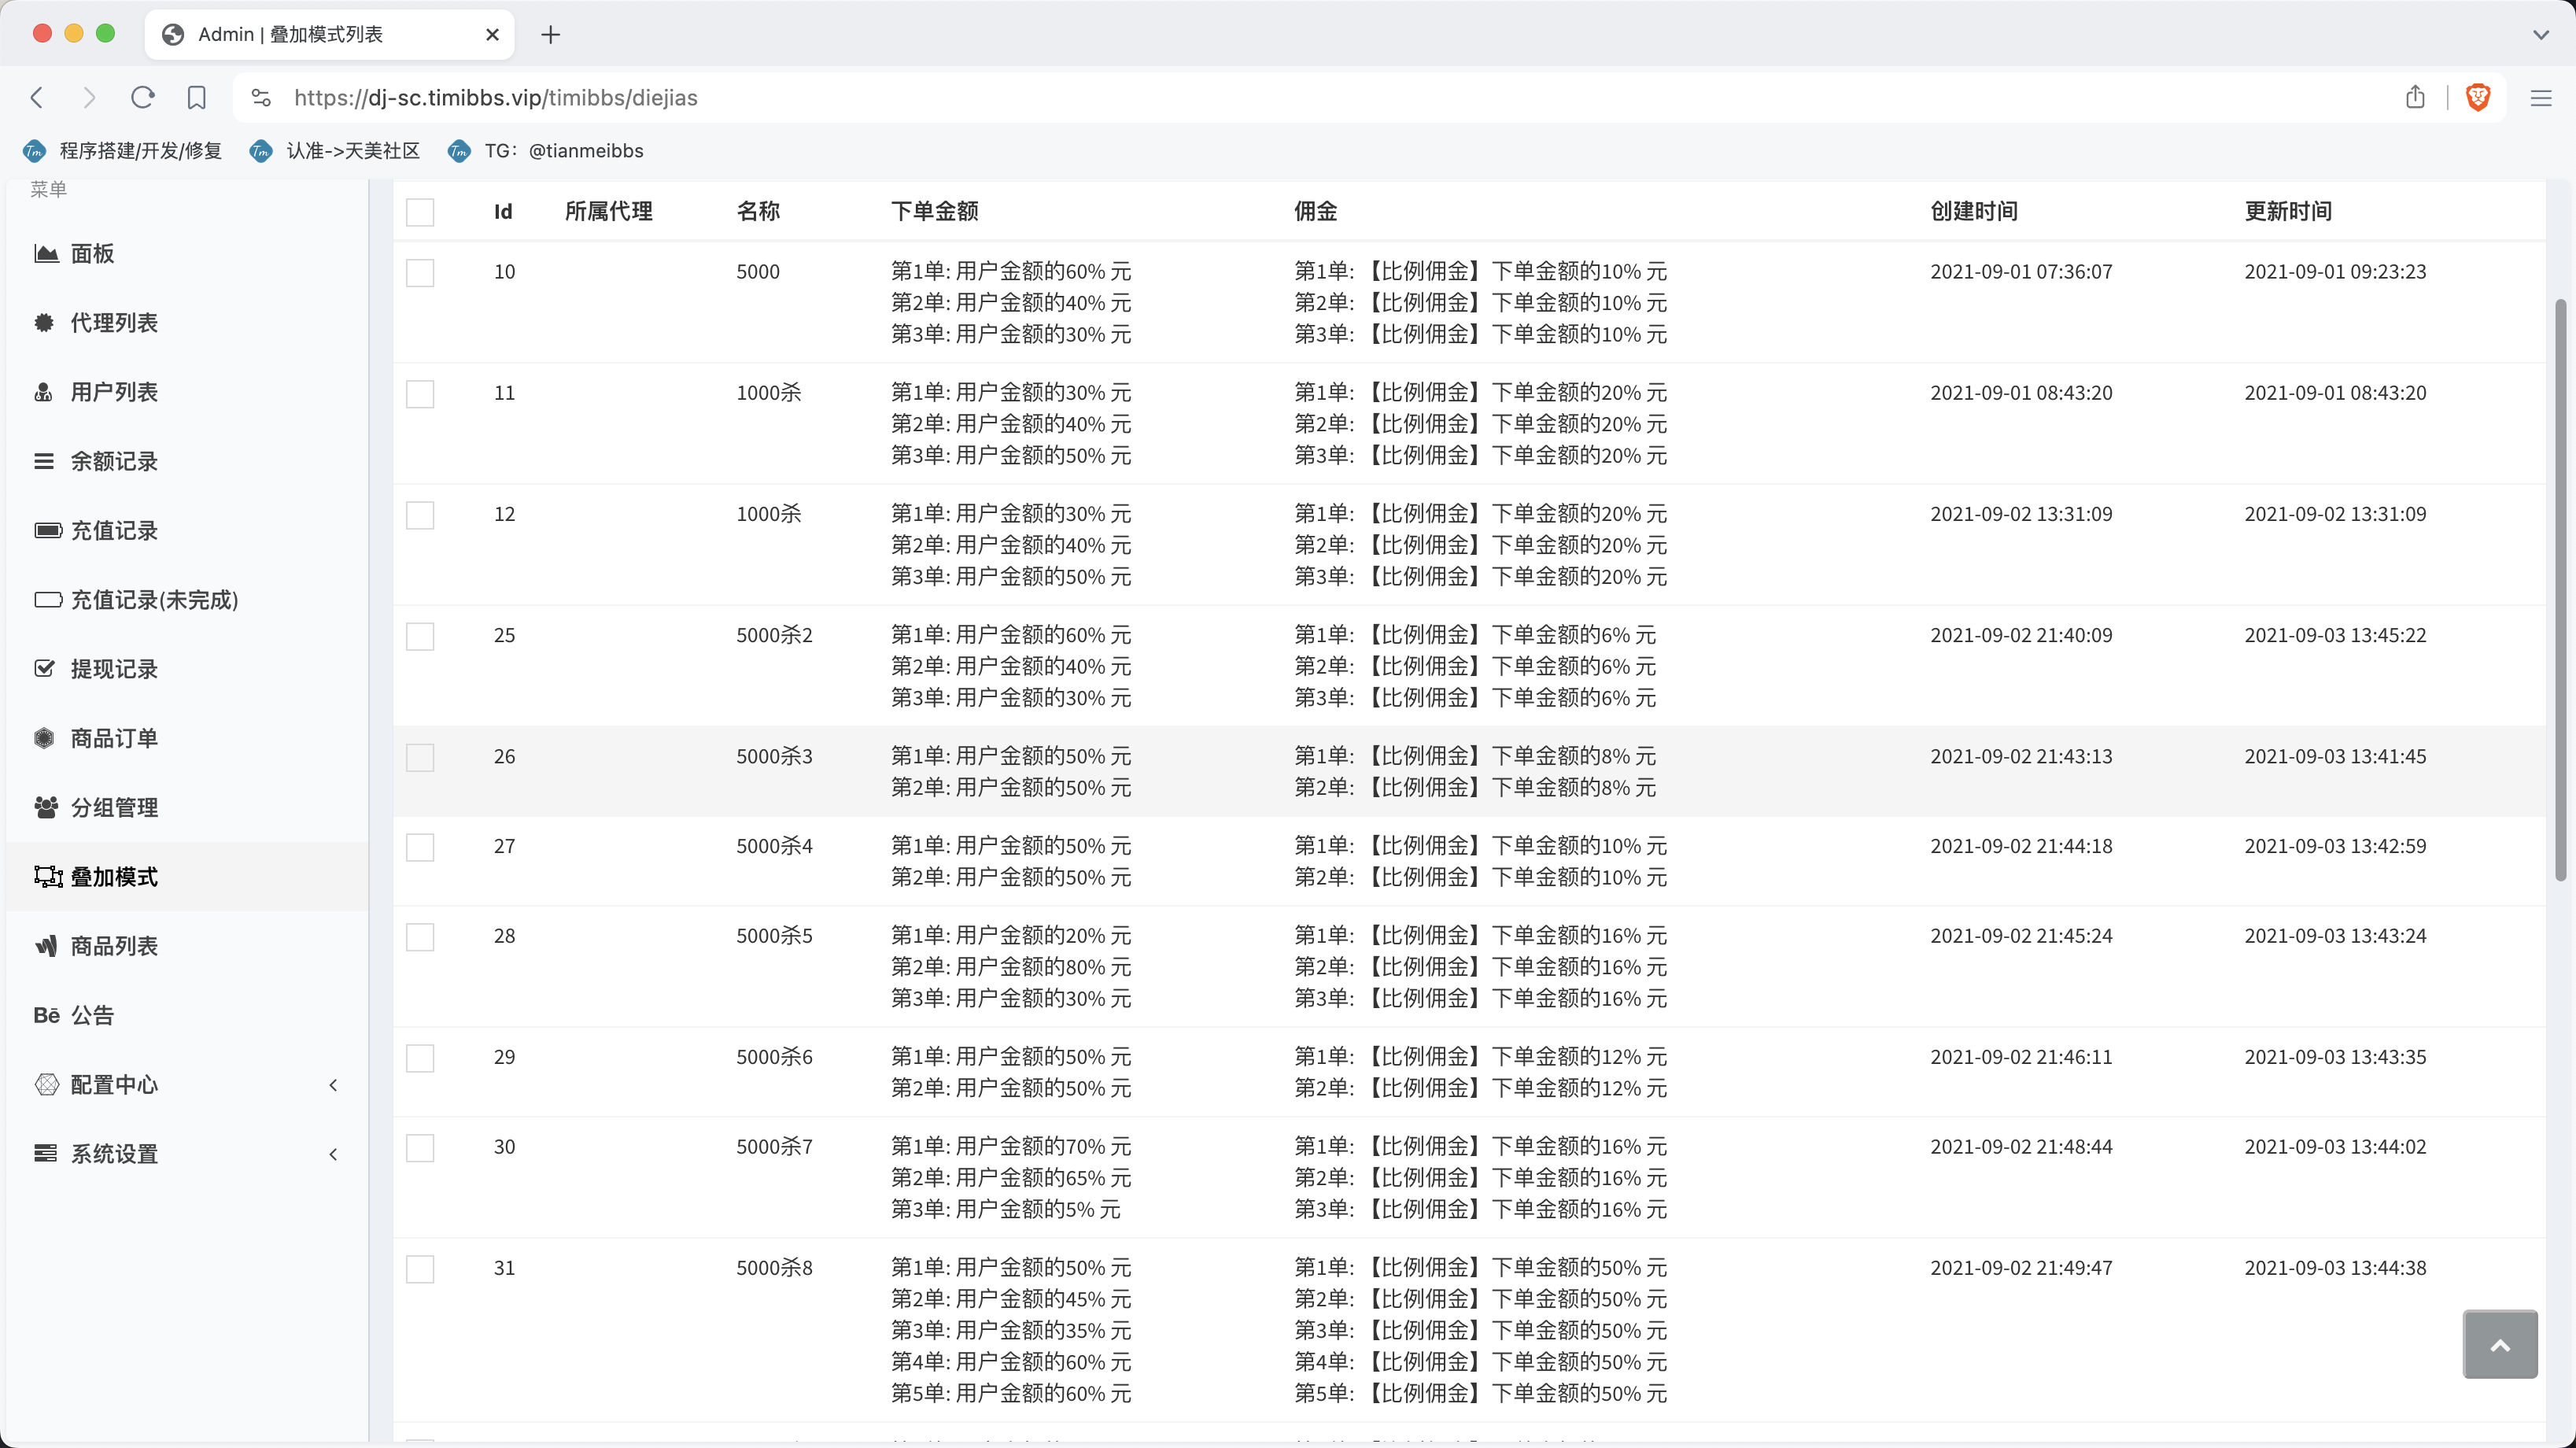Image resolution: width=2576 pixels, height=1448 pixels.
Task: Open 提现记录 menu item
Action: [x=186, y=668]
